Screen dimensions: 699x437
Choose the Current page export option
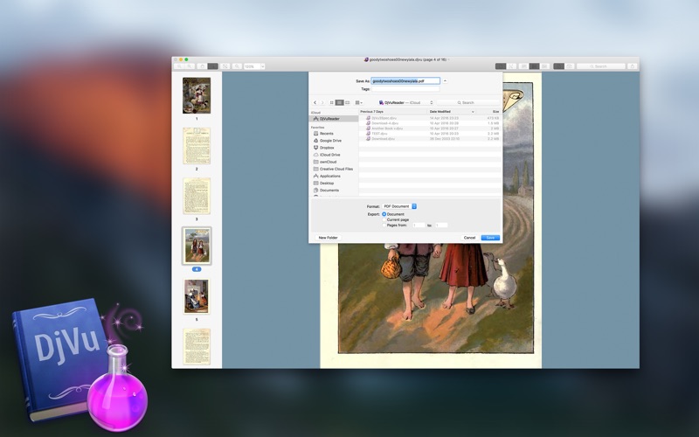[384, 219]
